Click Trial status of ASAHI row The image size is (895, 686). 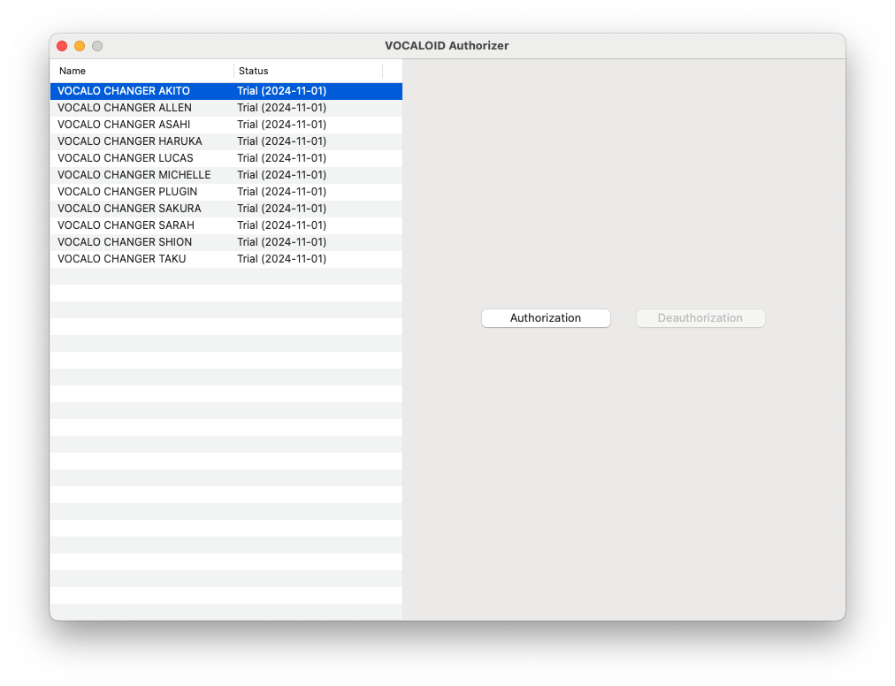tap(281, 125)
